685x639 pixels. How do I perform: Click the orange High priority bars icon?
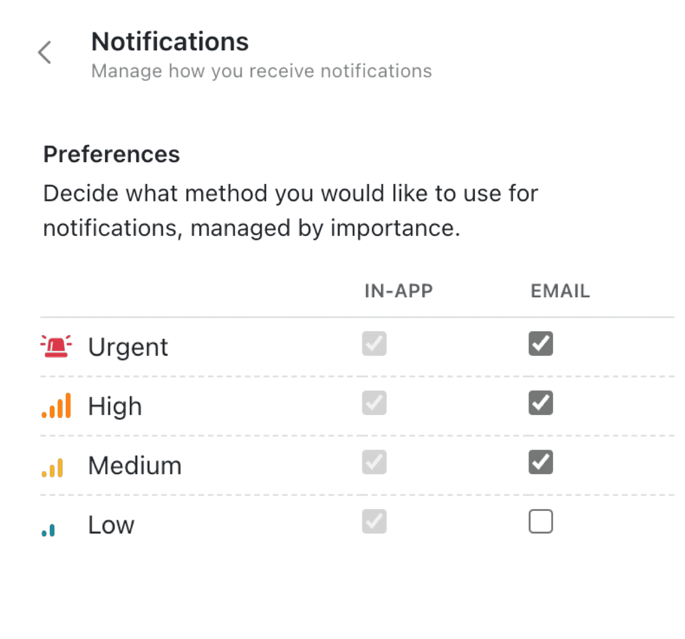pyautogui.click(x=56, y=406)
